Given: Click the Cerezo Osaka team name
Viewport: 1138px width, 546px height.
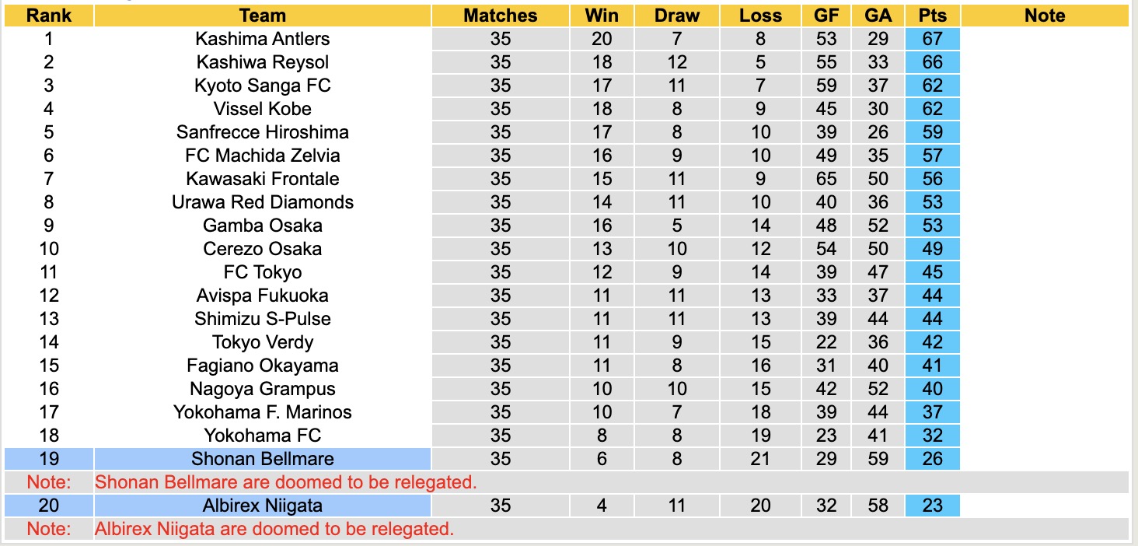Looking at the screenshot, I should [x=263, y=249].
